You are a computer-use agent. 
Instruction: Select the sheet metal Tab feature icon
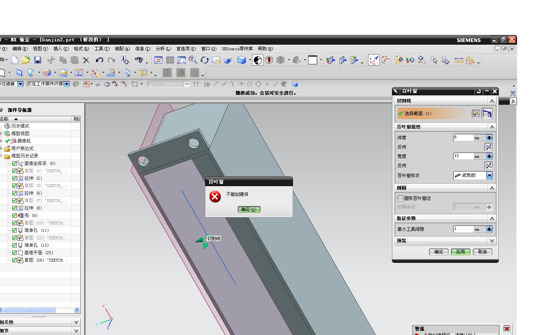click(x=19, y=73)
